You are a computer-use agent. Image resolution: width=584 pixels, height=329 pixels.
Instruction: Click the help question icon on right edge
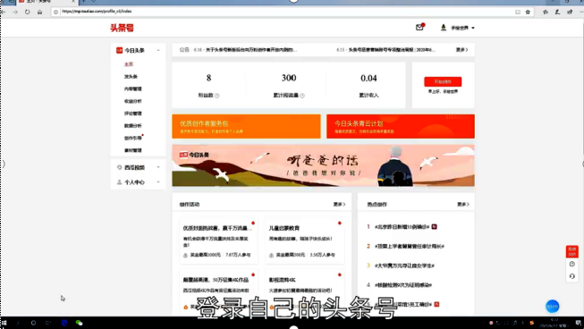tap(572, 264)
